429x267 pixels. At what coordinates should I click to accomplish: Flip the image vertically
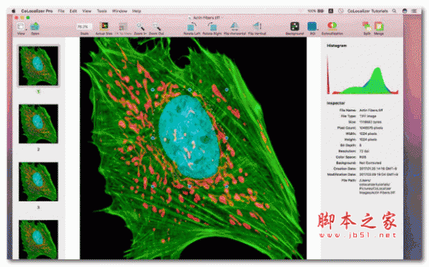click(257, 26)
